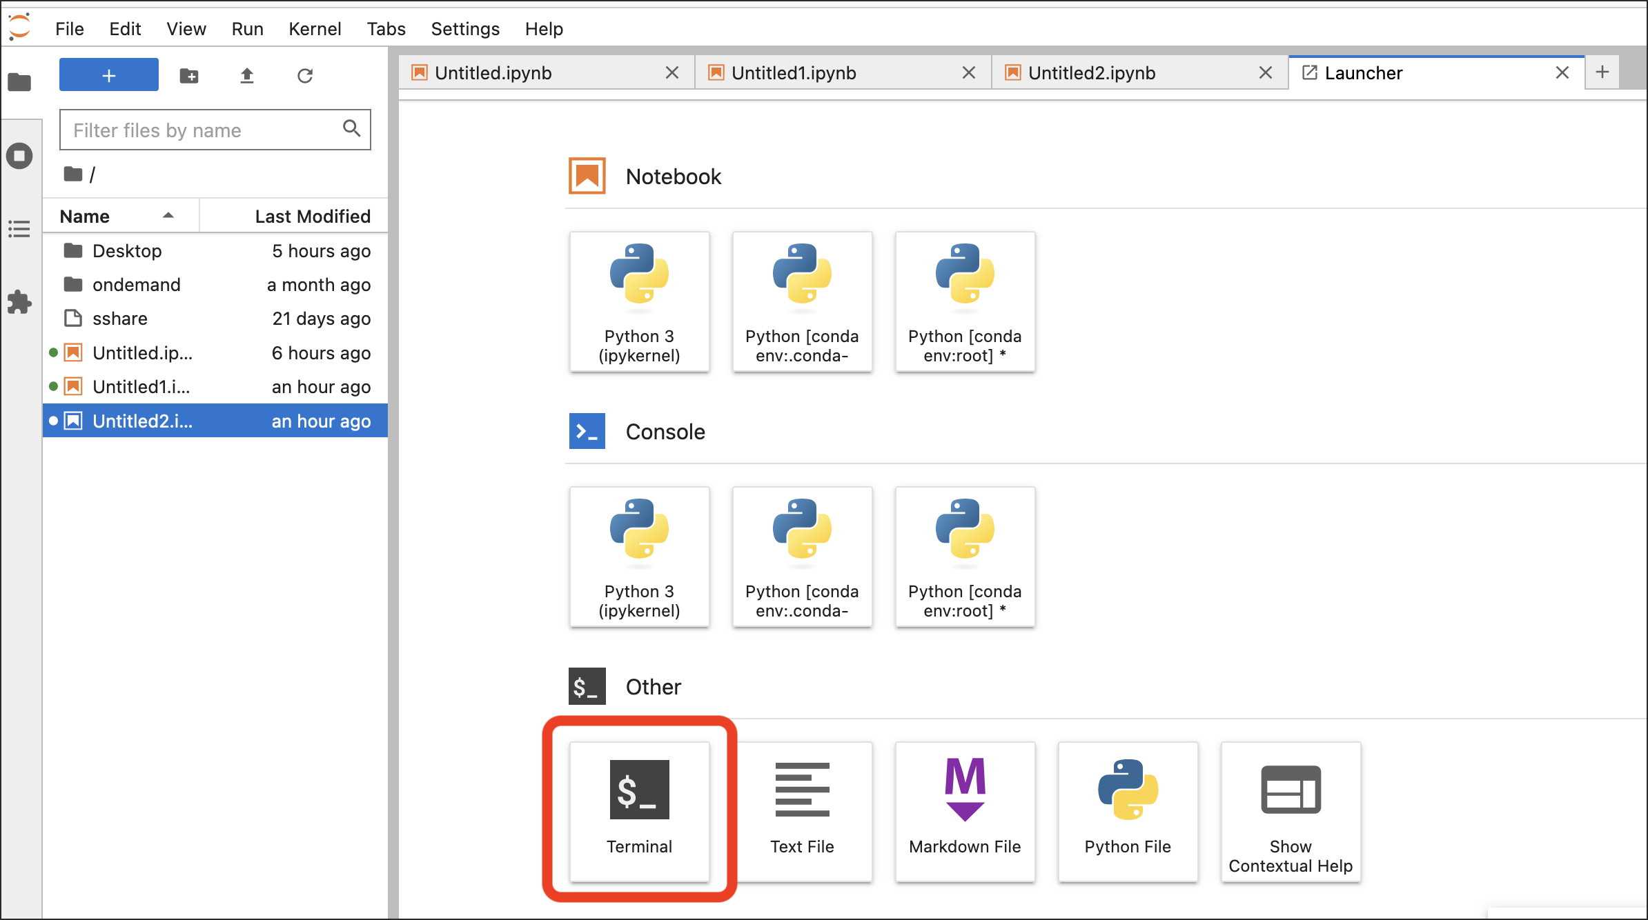Viewport: 1648px width, 920px height.
Task: Close the Untitled2.ipynb tab
Action: point(1265,73)
